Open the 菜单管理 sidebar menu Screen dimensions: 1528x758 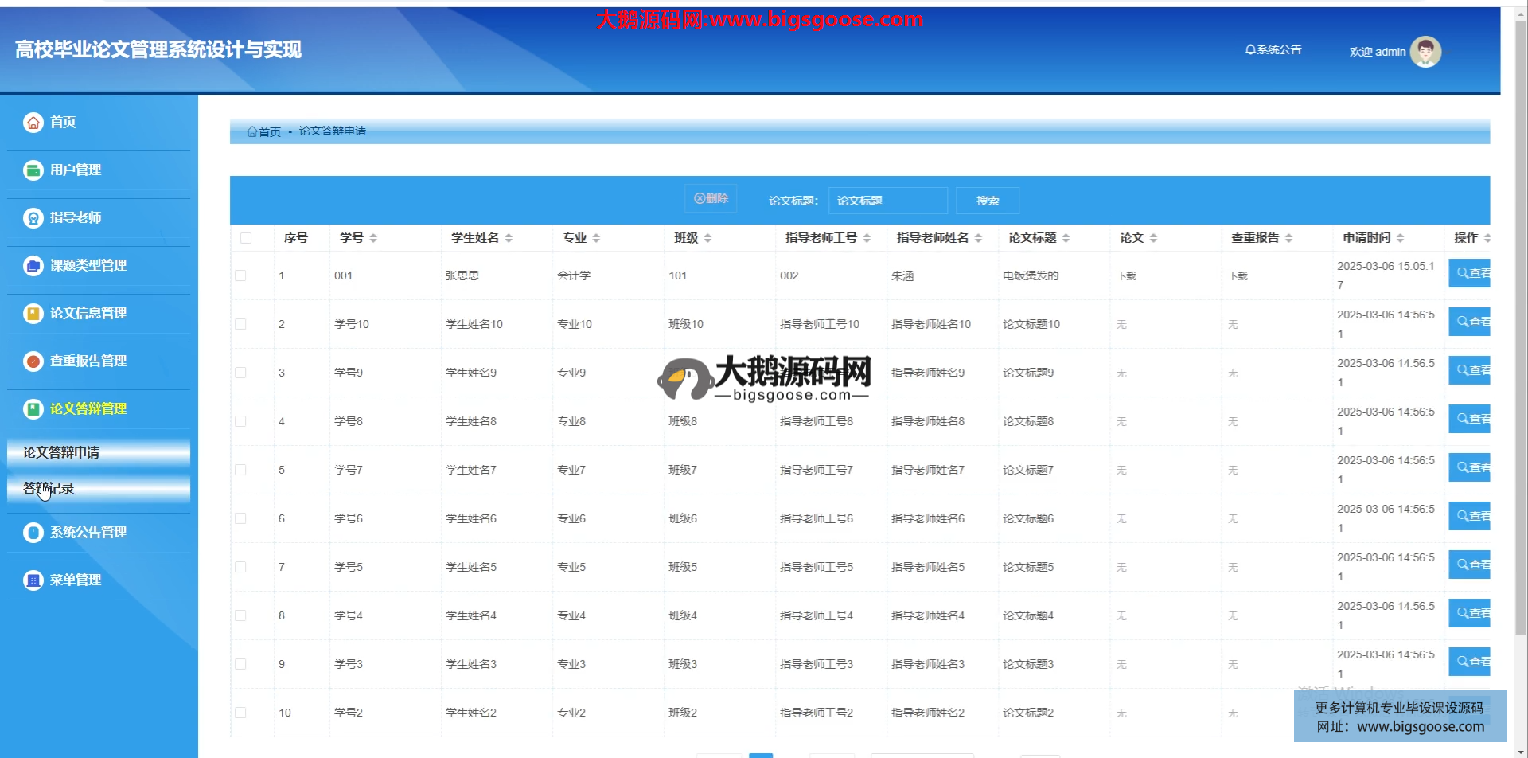pos(76,580)
